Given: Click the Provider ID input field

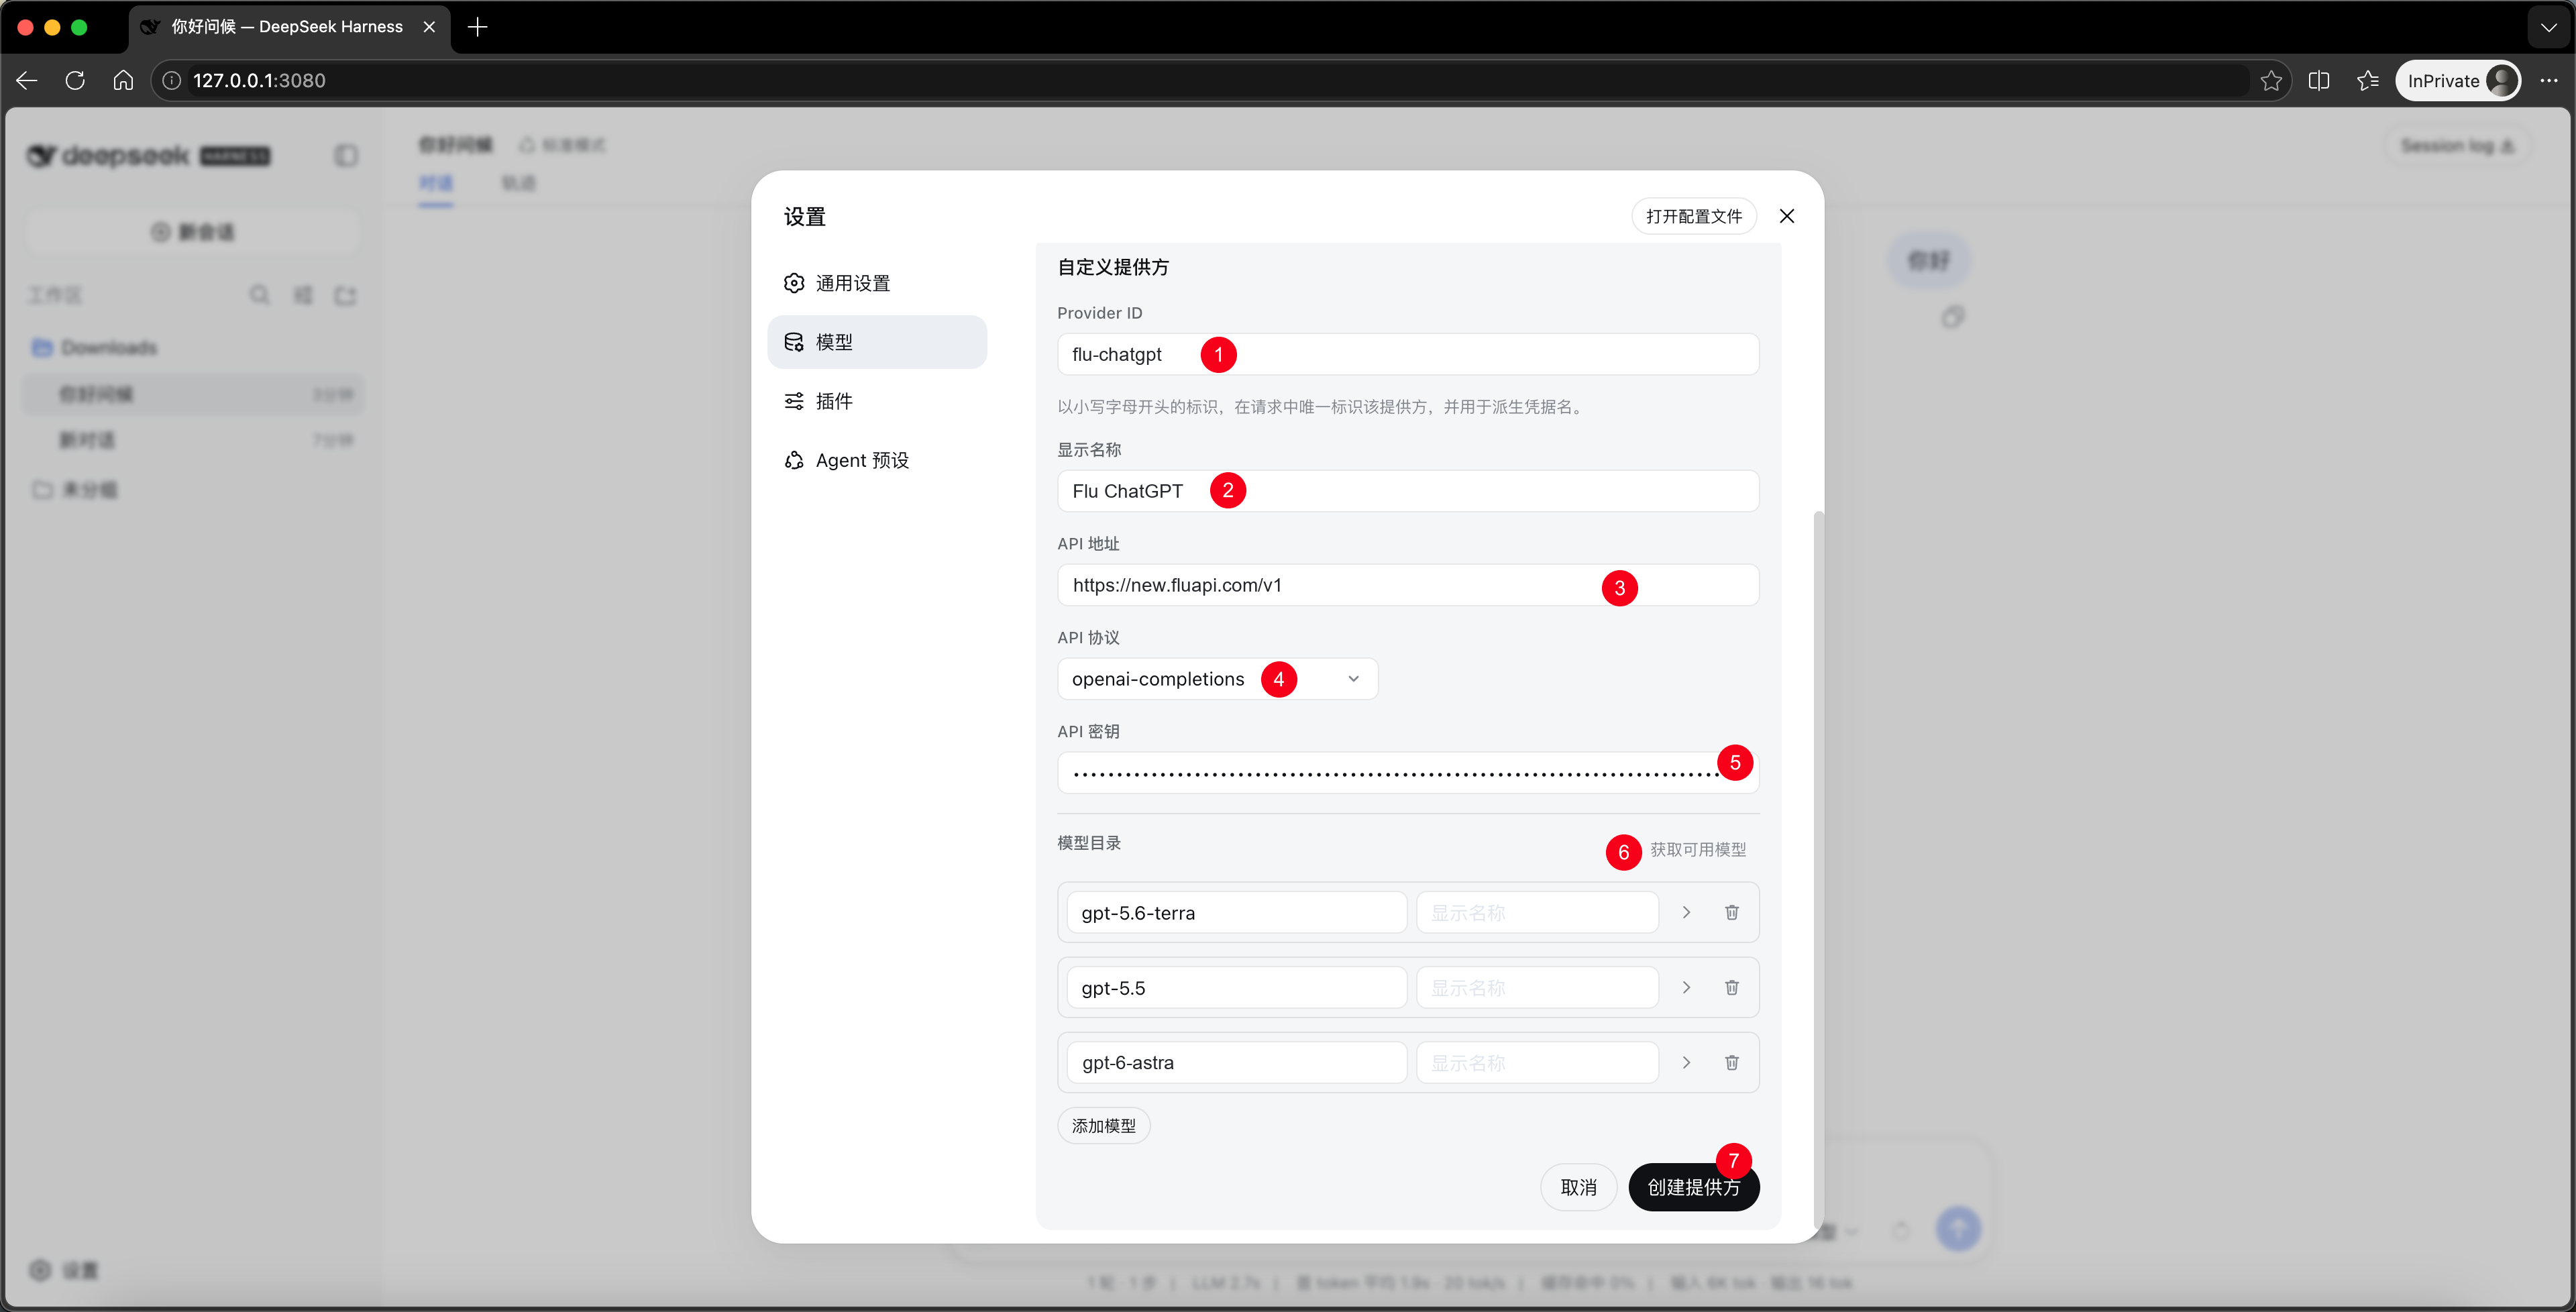Looking at the screenshot, I should [x=1408, y=354].
